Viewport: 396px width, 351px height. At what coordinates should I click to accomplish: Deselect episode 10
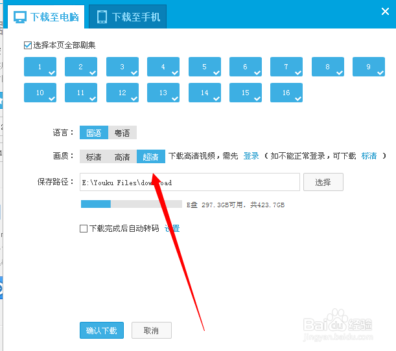(x=40, y=93)
